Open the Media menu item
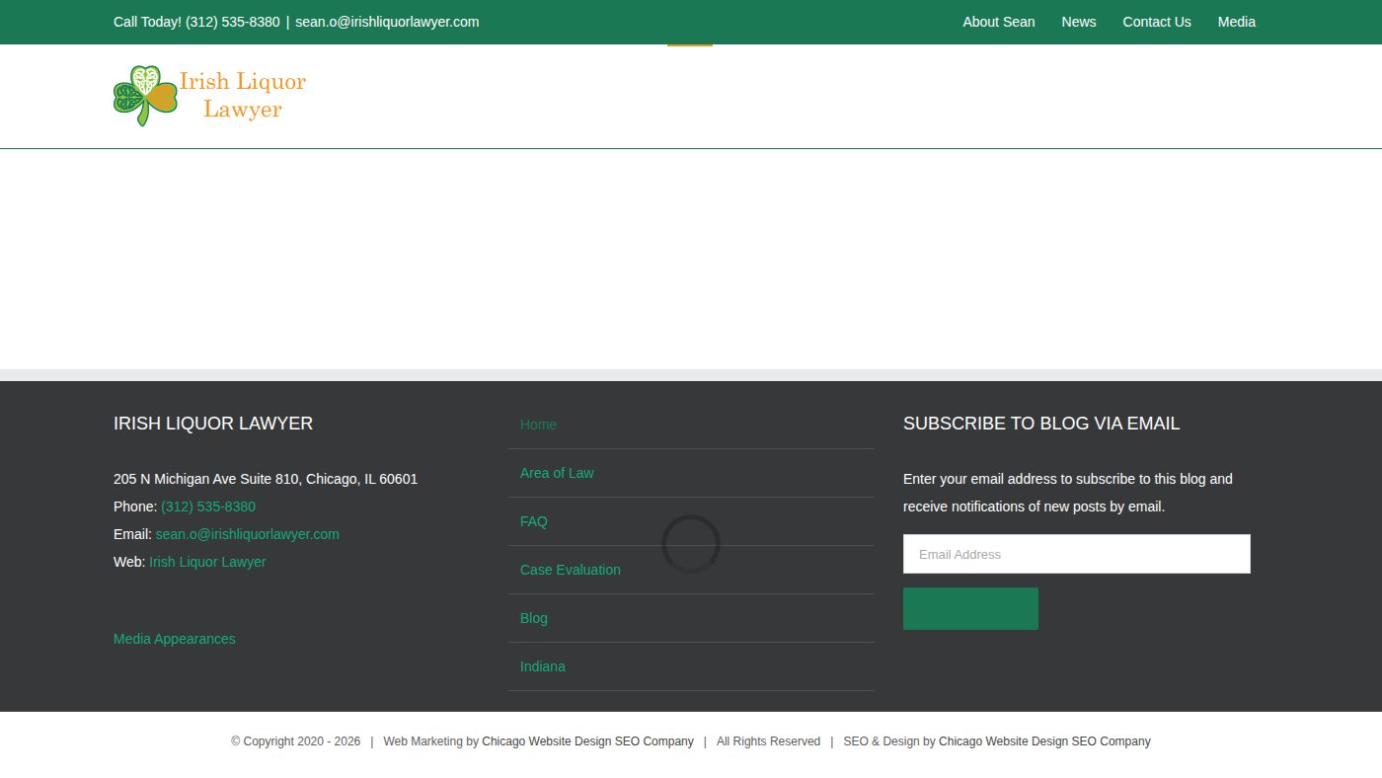Viewport: 1382px width, 778px height. pos(1237,22)
